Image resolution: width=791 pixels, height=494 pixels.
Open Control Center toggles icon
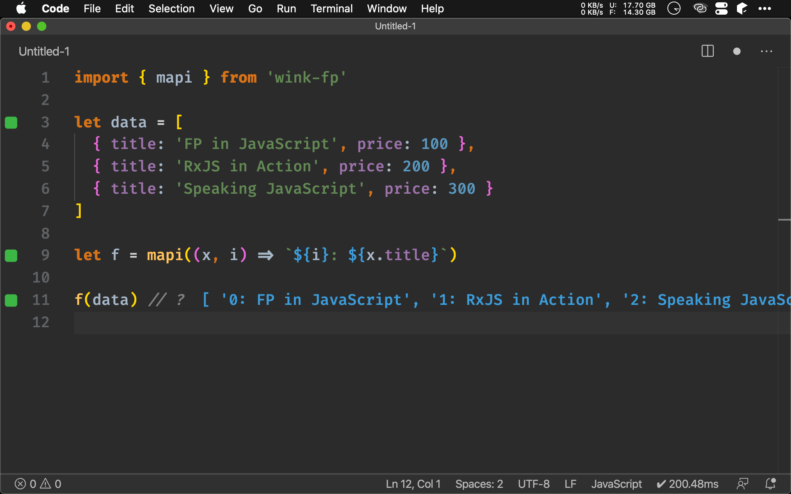[x=721, y=8]
